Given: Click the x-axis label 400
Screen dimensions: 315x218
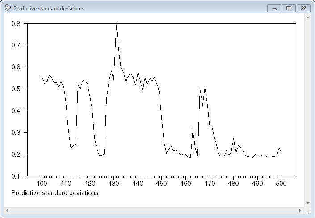Looking at the screenshot, I should click(42, 184).
